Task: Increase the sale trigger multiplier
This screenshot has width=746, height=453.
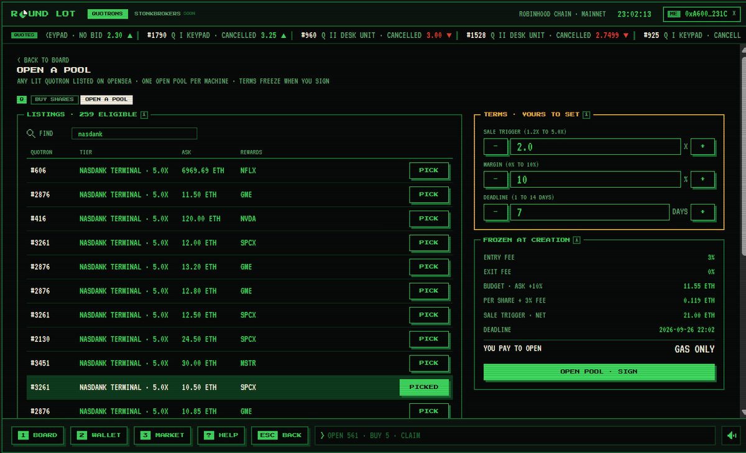Action: [702, 147]
